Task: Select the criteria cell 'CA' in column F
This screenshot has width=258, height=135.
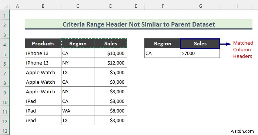Action: [162, 53]
